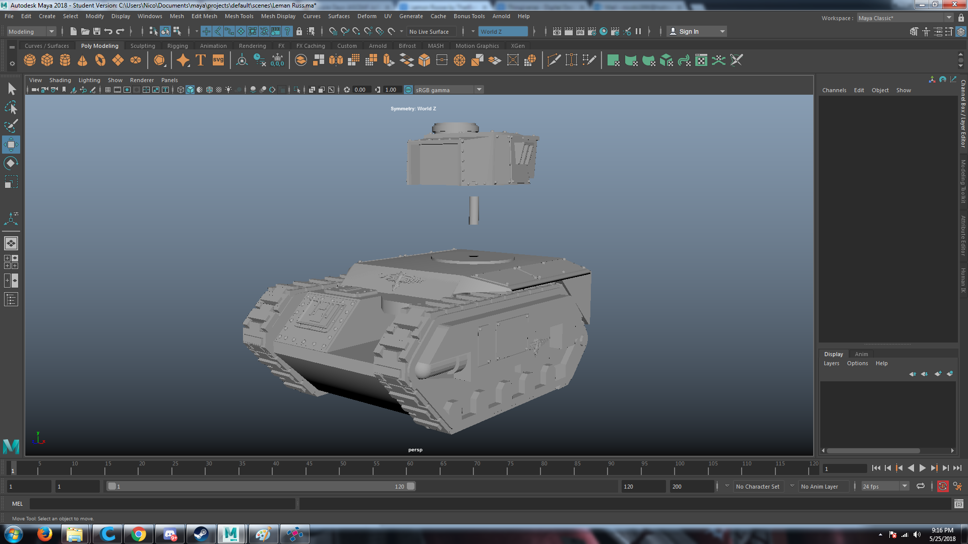968x544 pixels.
Task: Create a polygon sphere from the shelf
Action: 30,60
